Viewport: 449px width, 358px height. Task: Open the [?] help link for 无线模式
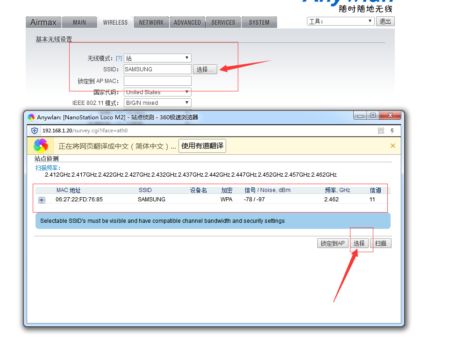tap(119, 58)
